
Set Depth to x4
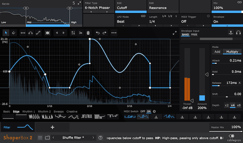(233, 105)
